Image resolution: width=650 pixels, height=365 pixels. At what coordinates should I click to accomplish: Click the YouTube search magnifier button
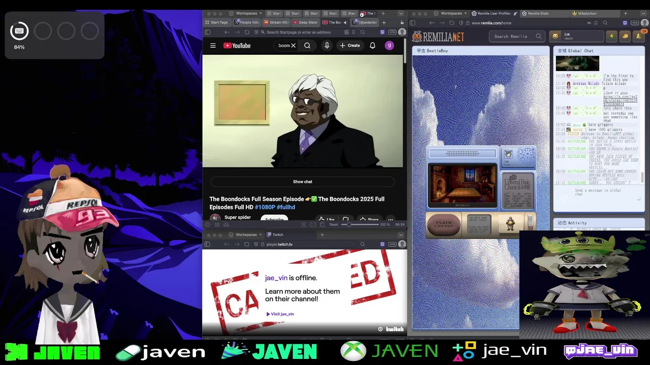307,46
